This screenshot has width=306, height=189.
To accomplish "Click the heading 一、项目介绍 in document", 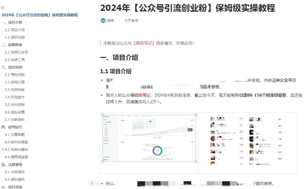I will [x=119, y=57].
